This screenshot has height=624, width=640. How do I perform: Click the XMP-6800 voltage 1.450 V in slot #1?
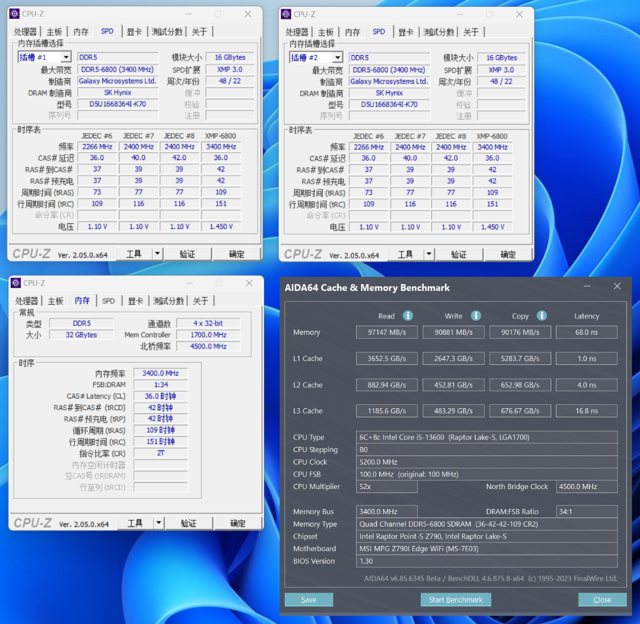[x=221, y=226]
